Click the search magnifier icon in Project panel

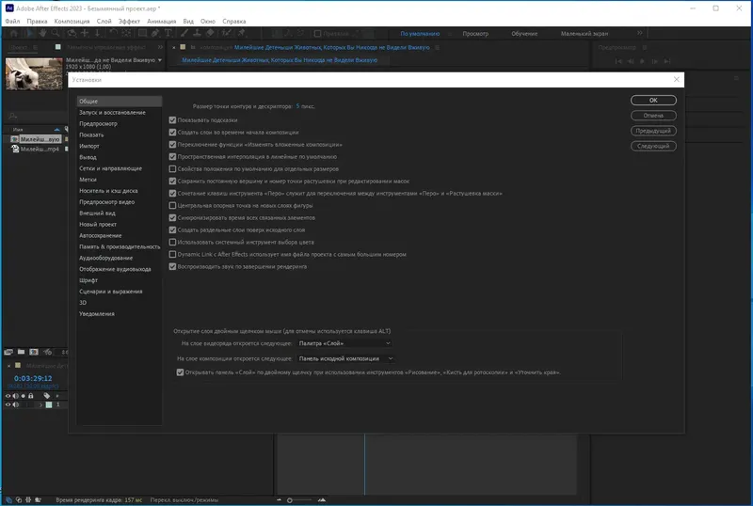pos(13,116)
